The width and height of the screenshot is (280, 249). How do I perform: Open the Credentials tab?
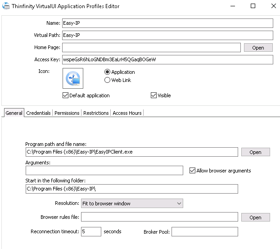tap(38, 113)
